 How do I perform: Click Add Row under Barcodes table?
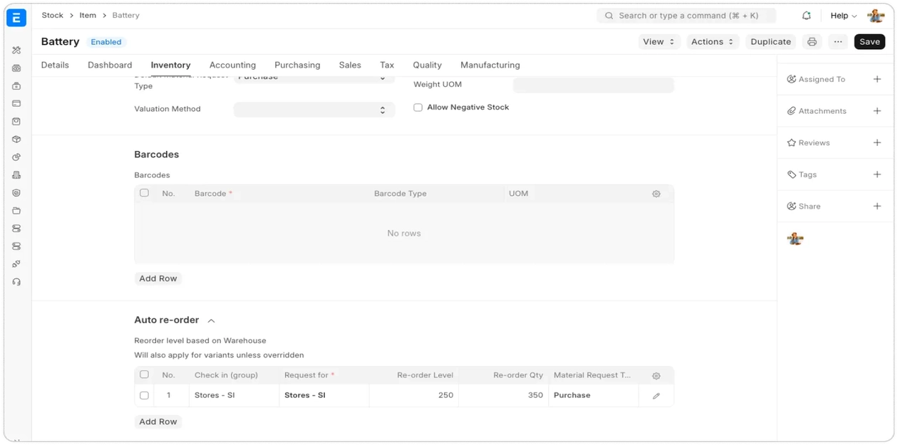tap(158, 278)
